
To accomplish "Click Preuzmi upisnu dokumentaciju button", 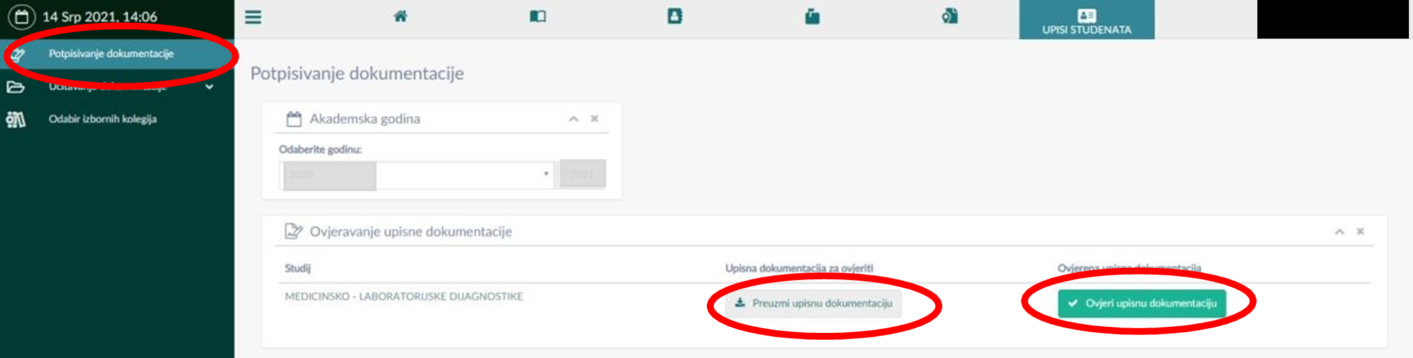I will click(814, 303).
